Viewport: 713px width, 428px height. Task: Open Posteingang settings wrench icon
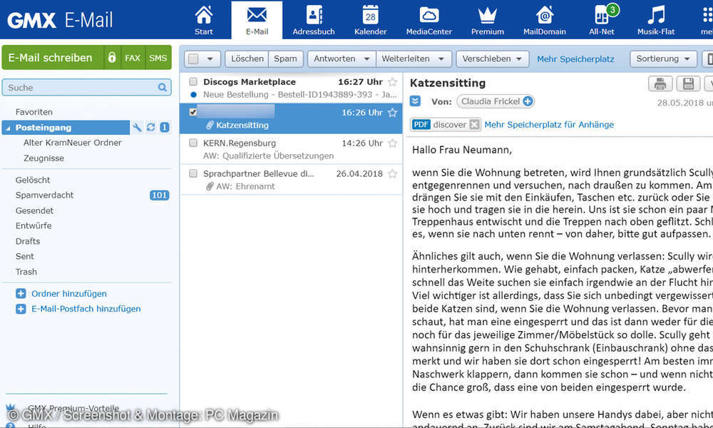pyautogui.click(x=137, y=128)
